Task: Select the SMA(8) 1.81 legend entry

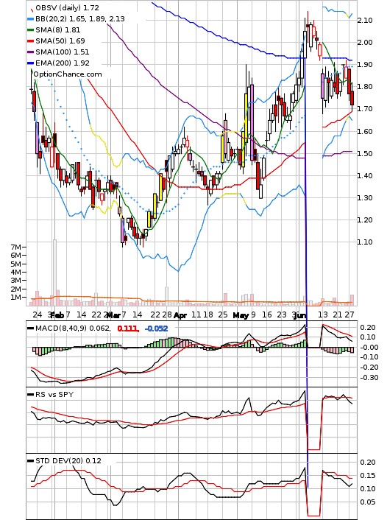Action: coord(58,30)
